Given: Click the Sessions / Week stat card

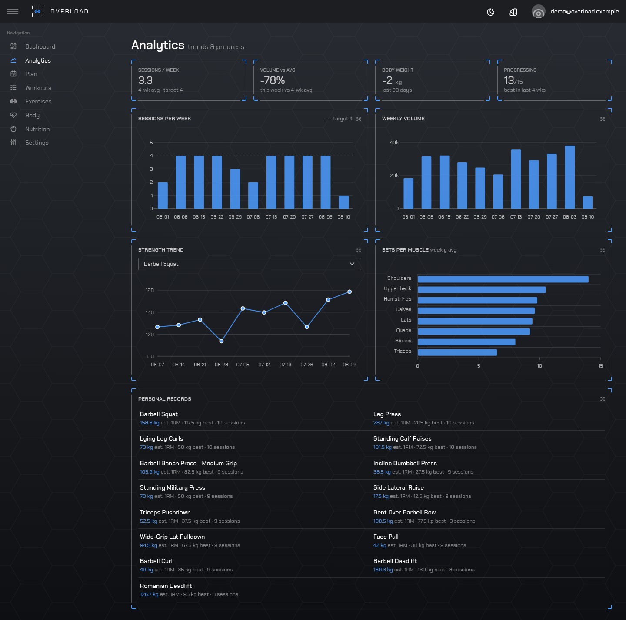Looking at the screenshot, I should (189, 80).
